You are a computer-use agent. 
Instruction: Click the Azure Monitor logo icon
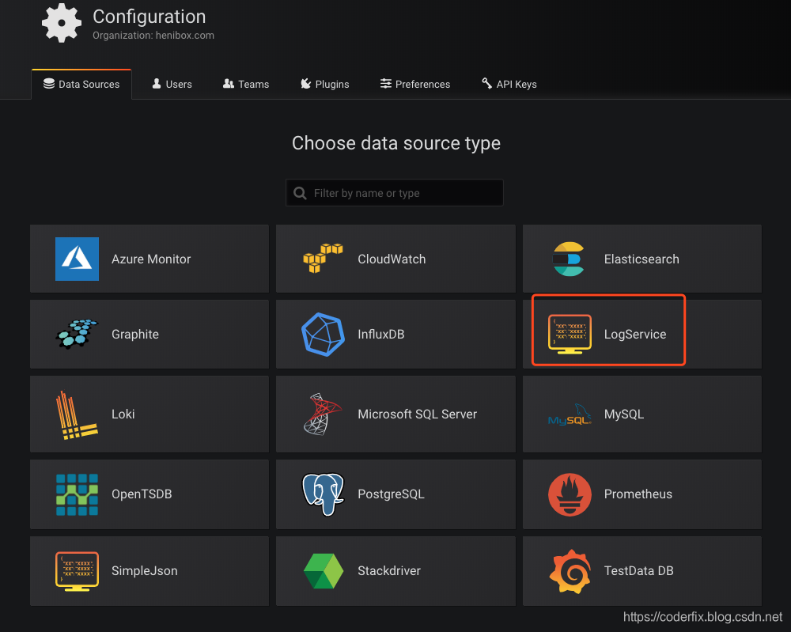[77, 259]
